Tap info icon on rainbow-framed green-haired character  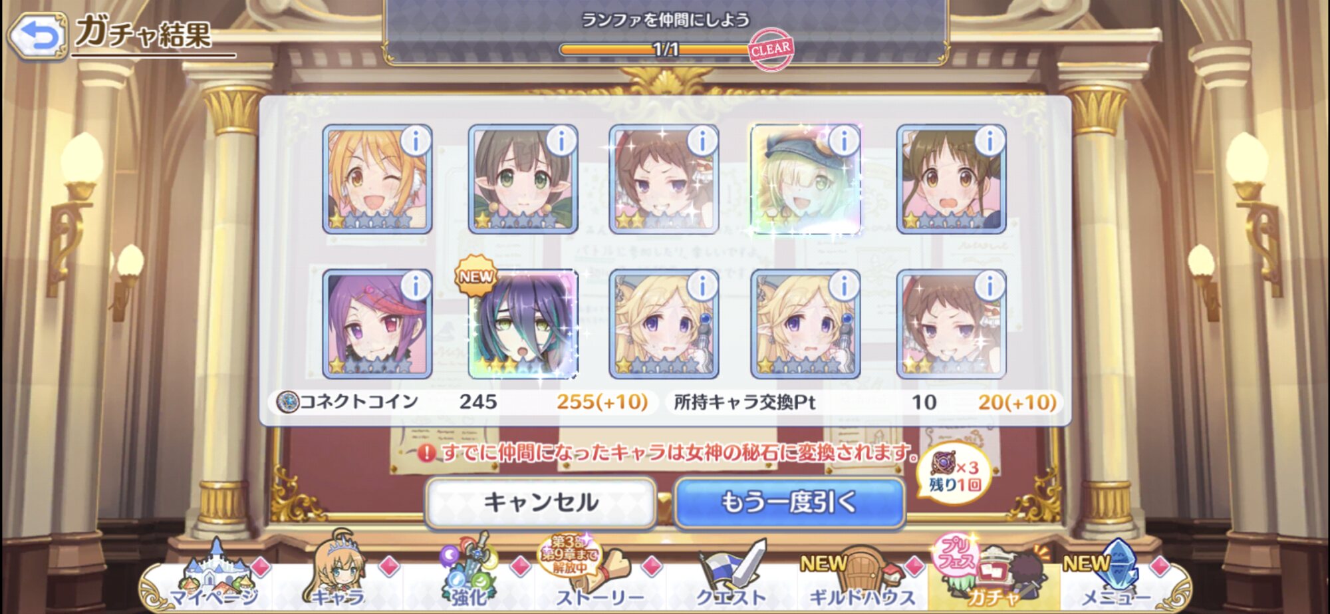coord(844,142)
